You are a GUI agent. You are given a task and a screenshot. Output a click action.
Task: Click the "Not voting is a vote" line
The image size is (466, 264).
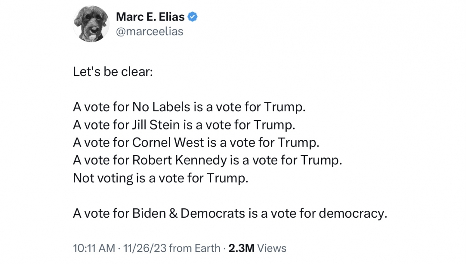(x=160, y=178)
